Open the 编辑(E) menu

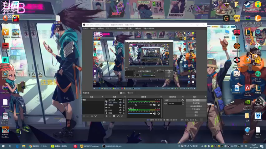pos(93,28)
